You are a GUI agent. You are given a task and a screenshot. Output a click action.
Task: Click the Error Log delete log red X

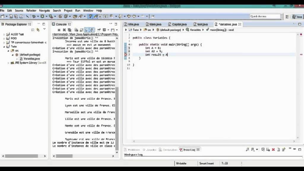pyautogui.click(x=273, y=150)
